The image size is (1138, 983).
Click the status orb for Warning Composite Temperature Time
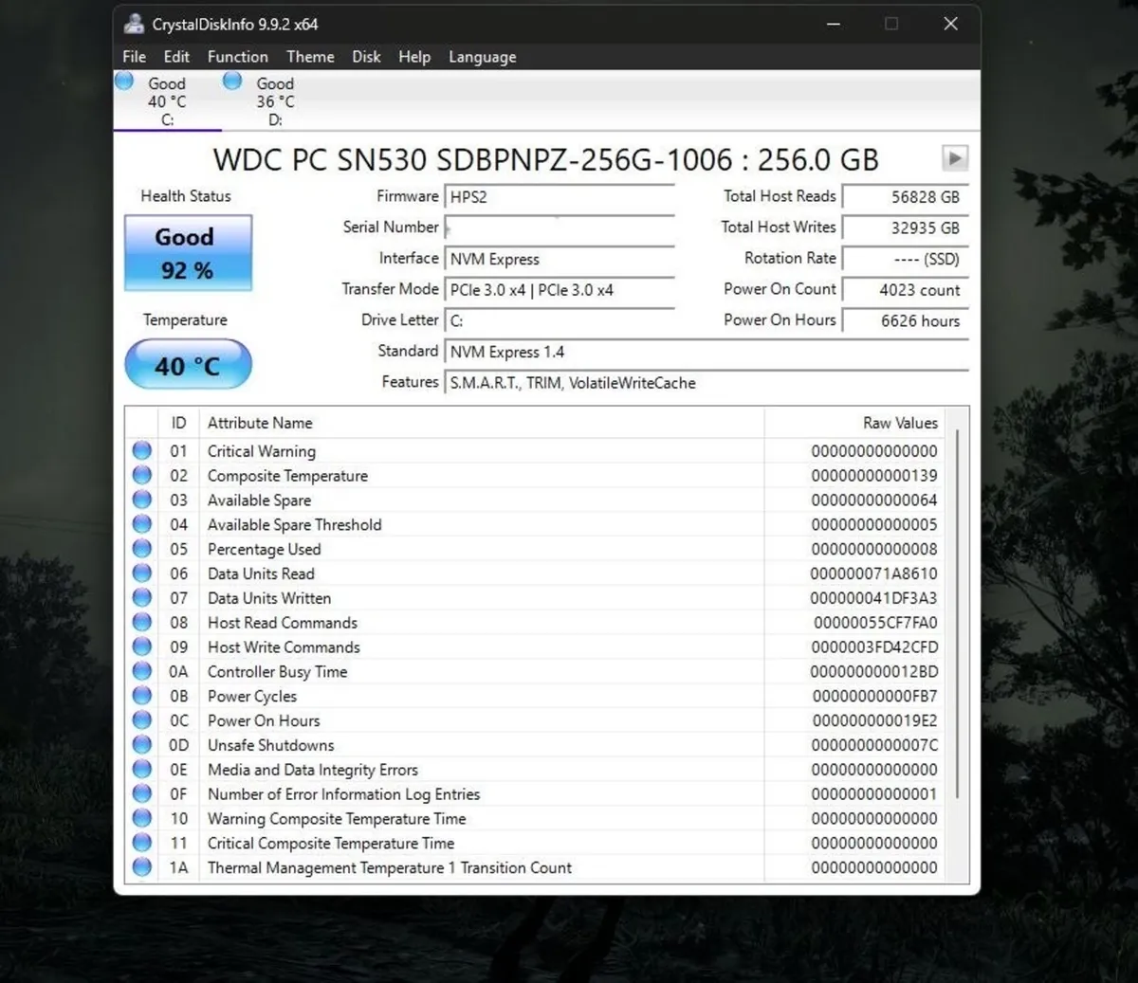[x=142, y=818]
